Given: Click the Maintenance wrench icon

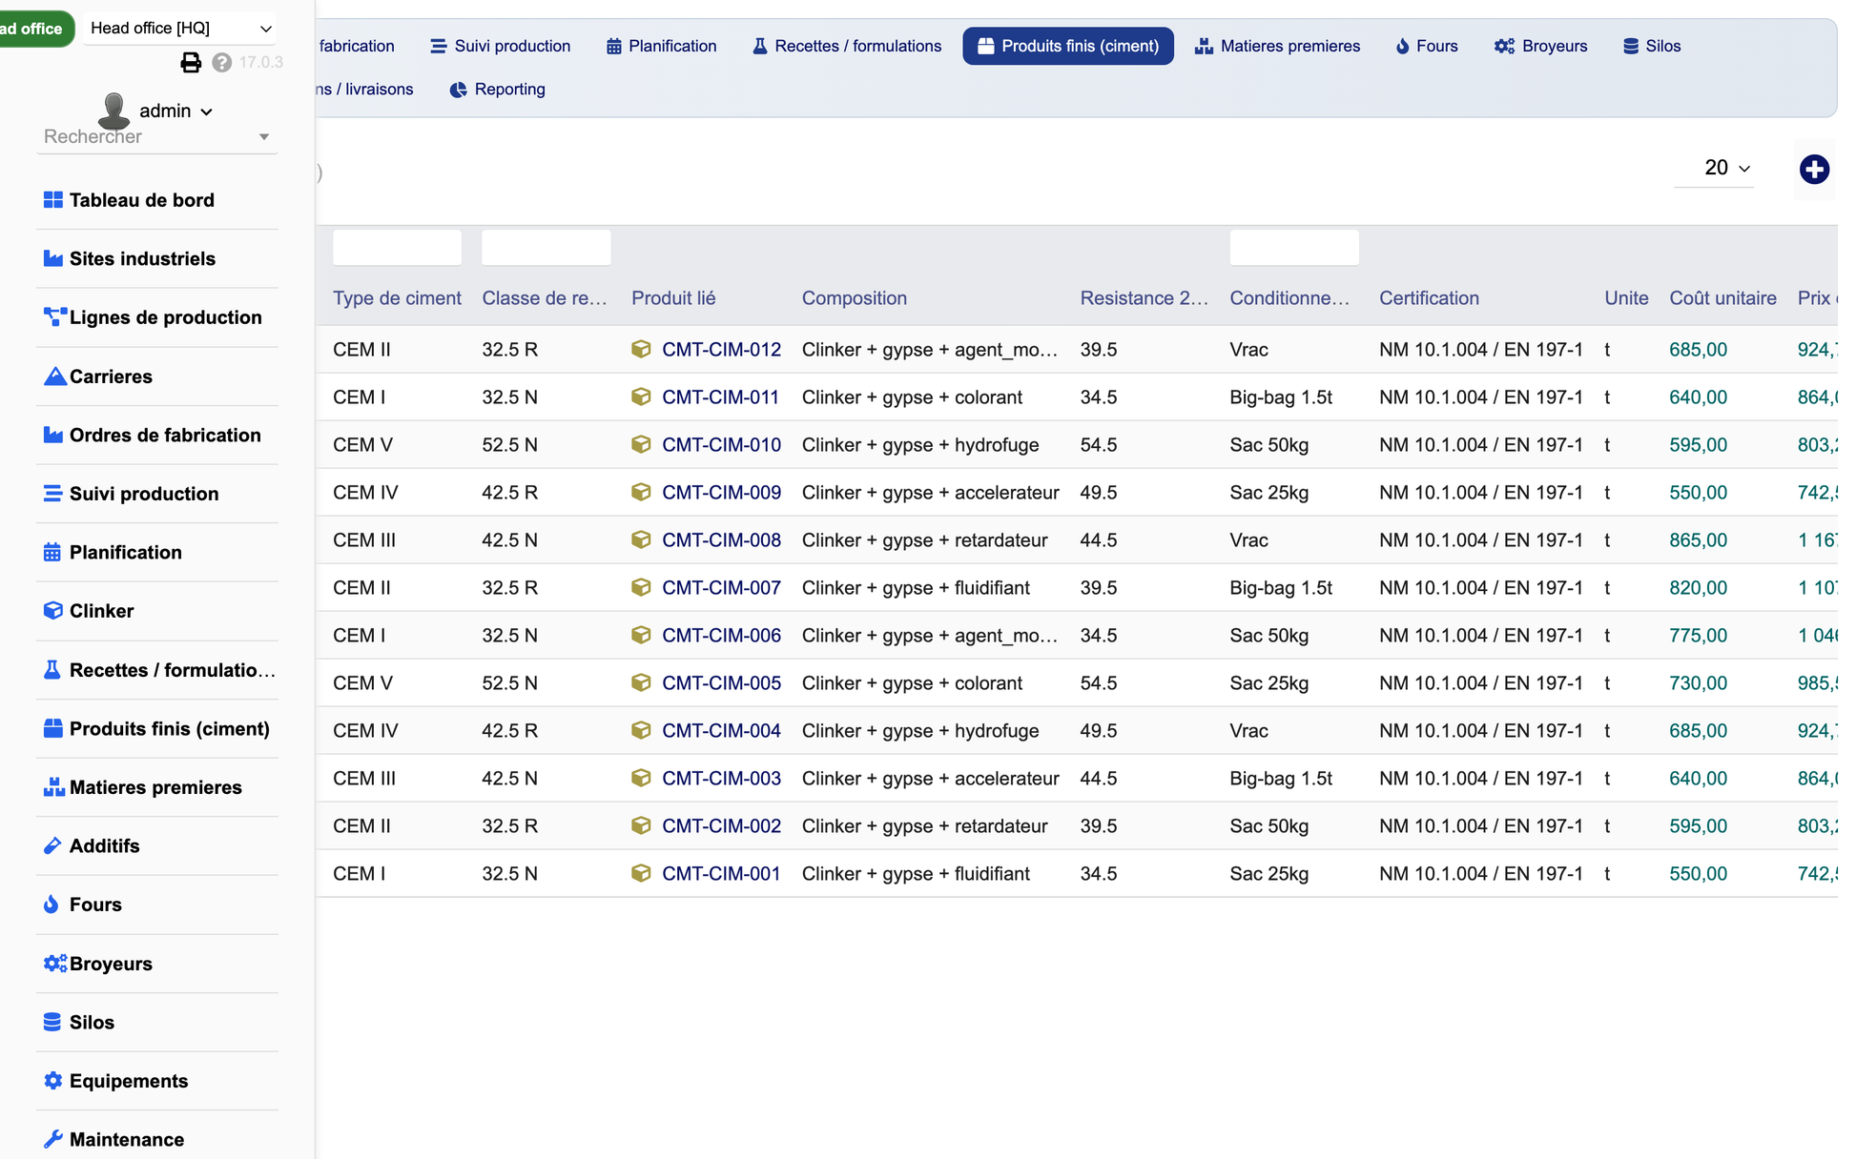Looking at the screenshot, I should [53, 1139].
